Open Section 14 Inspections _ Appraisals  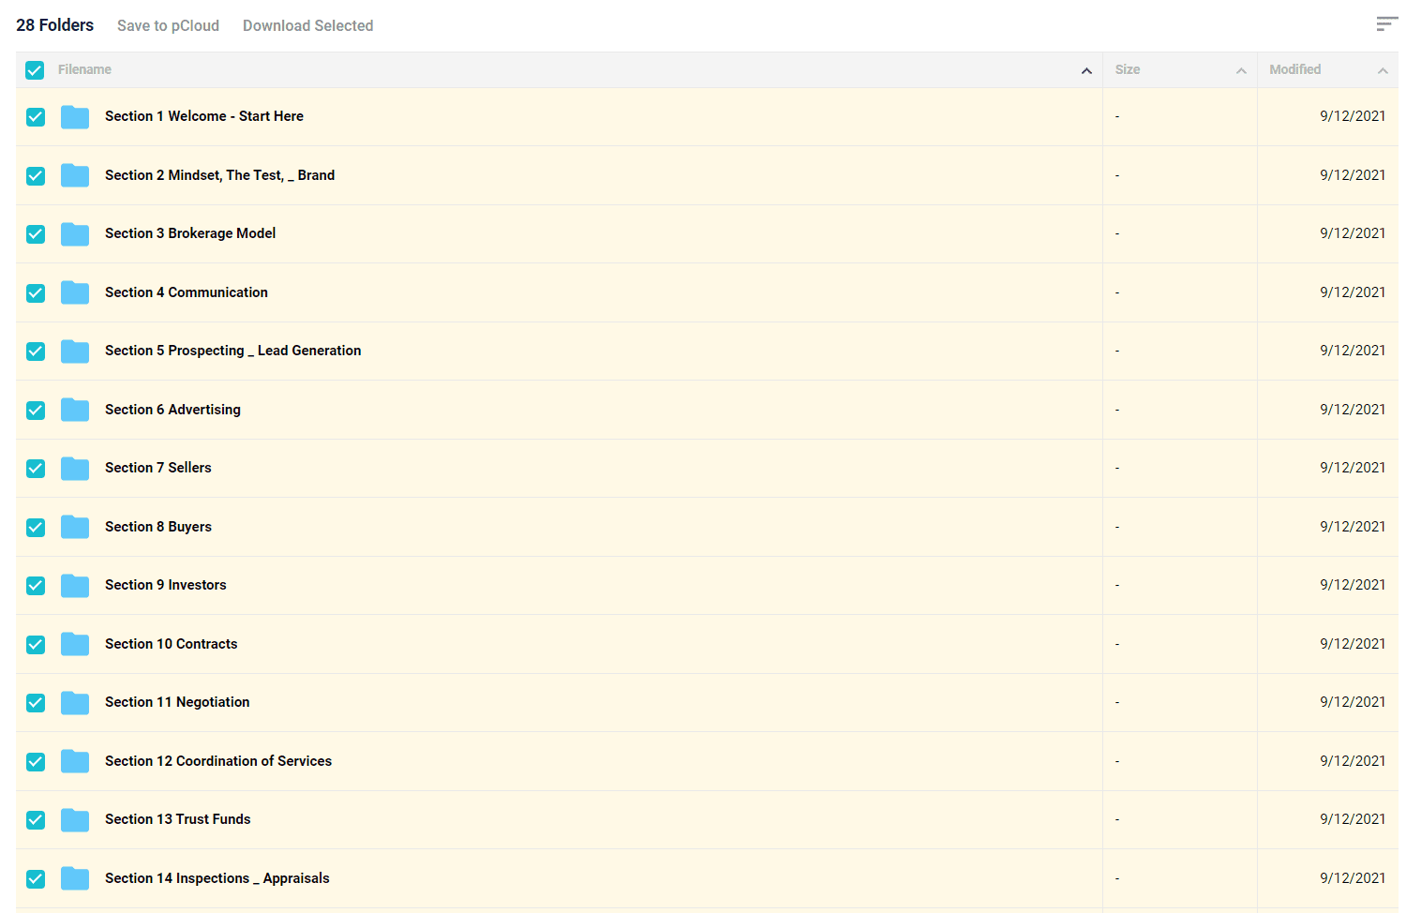point(217,878)
